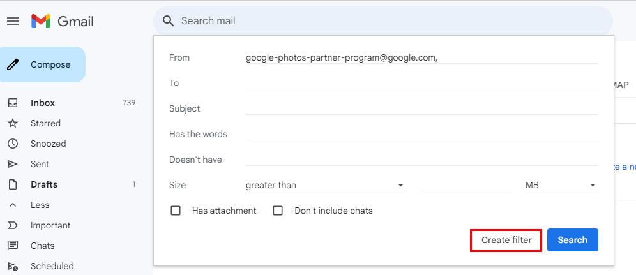Click the Gmail logo

tap(63, 21)
